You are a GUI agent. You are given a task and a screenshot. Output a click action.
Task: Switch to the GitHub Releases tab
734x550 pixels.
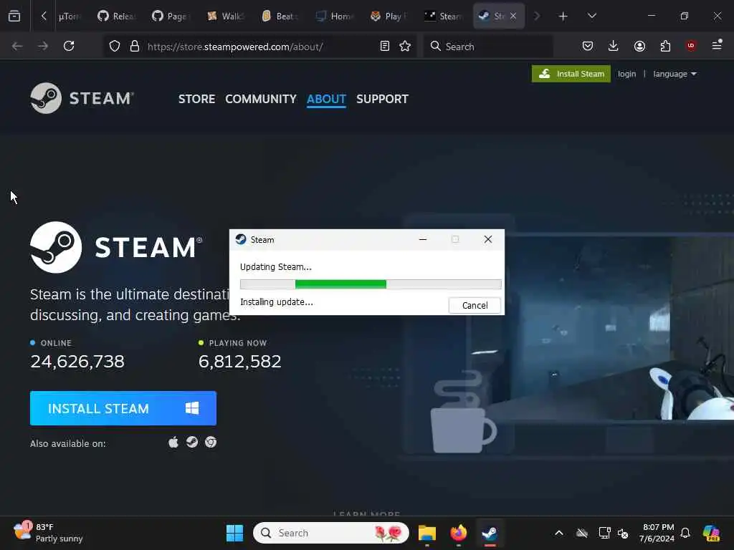[117, 16]
